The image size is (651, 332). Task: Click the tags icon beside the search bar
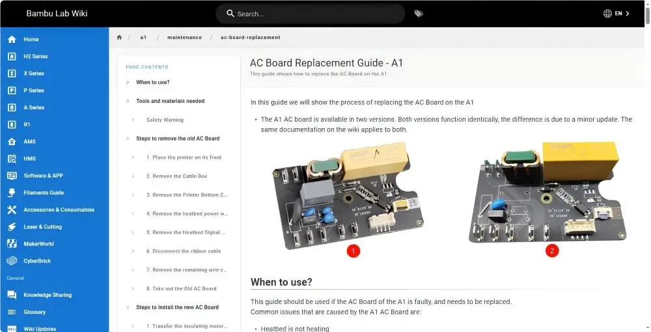pyautogui.click(x=419, y=14)
